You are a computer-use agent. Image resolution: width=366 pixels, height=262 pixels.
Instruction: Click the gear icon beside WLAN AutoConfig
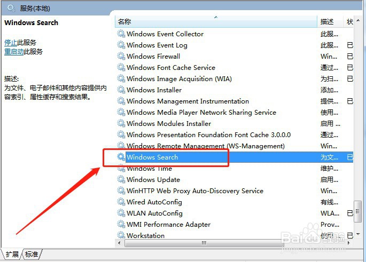[121, 213]
